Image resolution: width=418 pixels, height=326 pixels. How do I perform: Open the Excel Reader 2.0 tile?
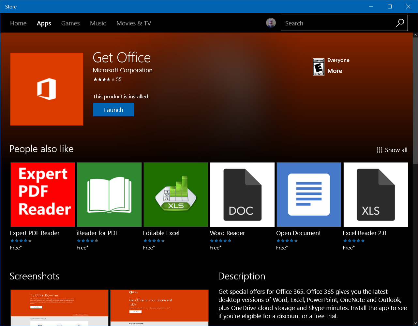[x=375, y=194]
